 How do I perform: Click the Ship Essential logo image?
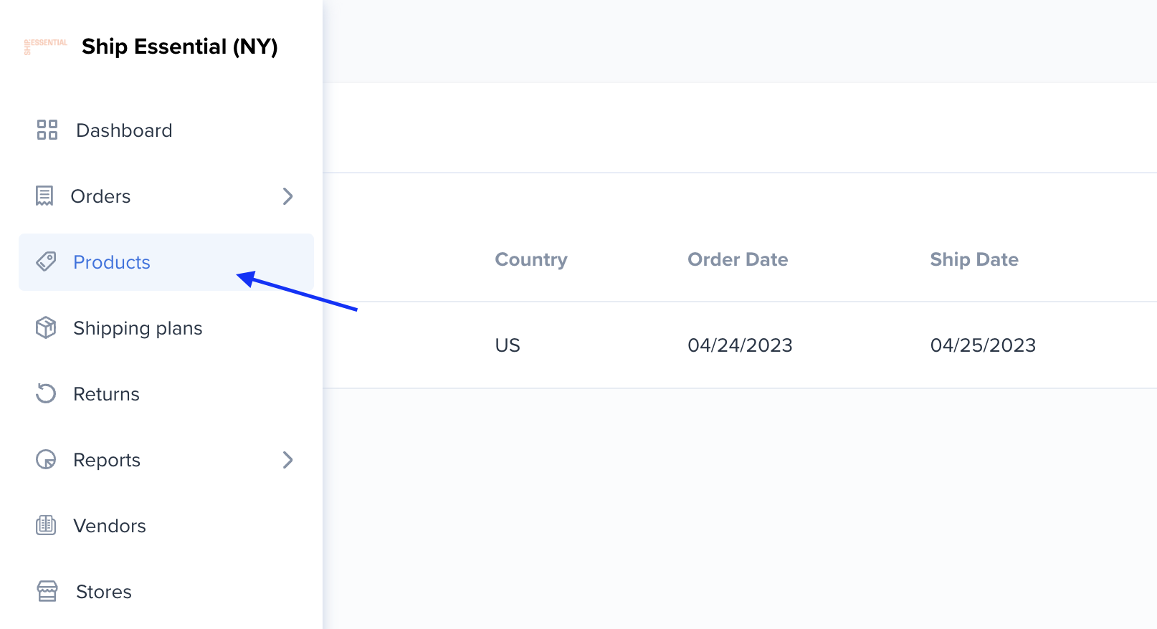46,47
